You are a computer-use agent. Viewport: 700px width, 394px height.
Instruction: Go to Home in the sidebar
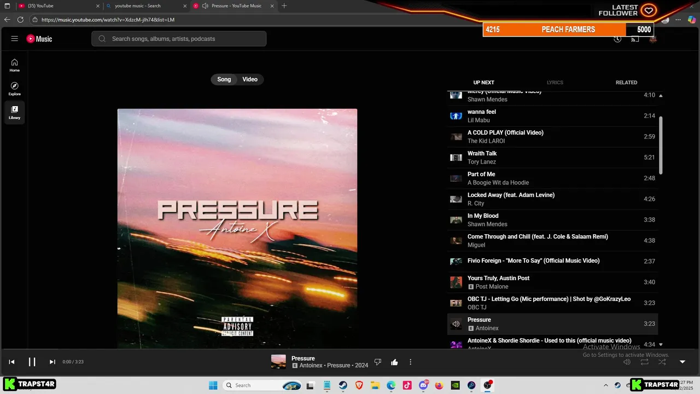15,65
